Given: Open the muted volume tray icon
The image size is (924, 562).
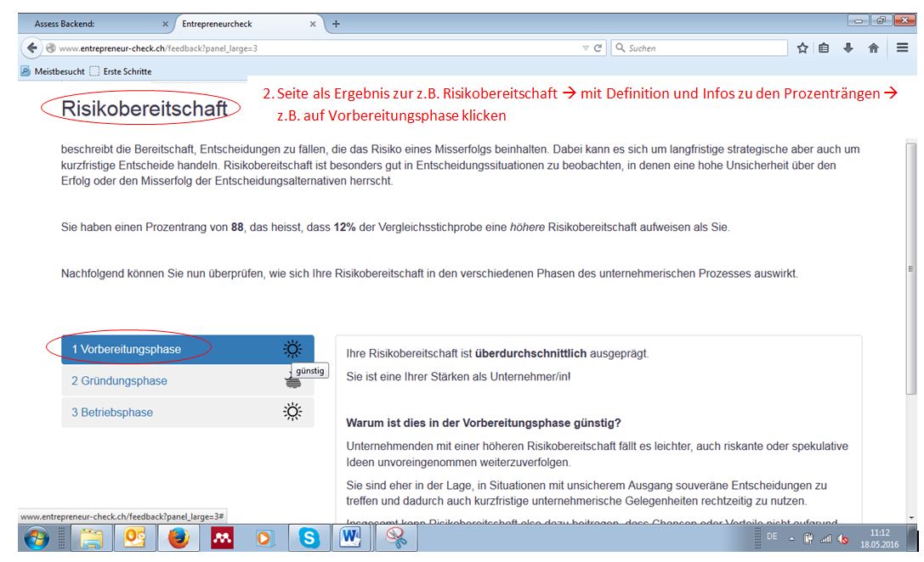Looking at the screenshot, I should click(x=842, y=538).
